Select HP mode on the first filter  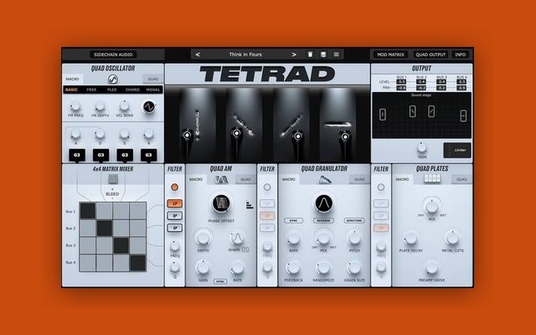[175, 228]
